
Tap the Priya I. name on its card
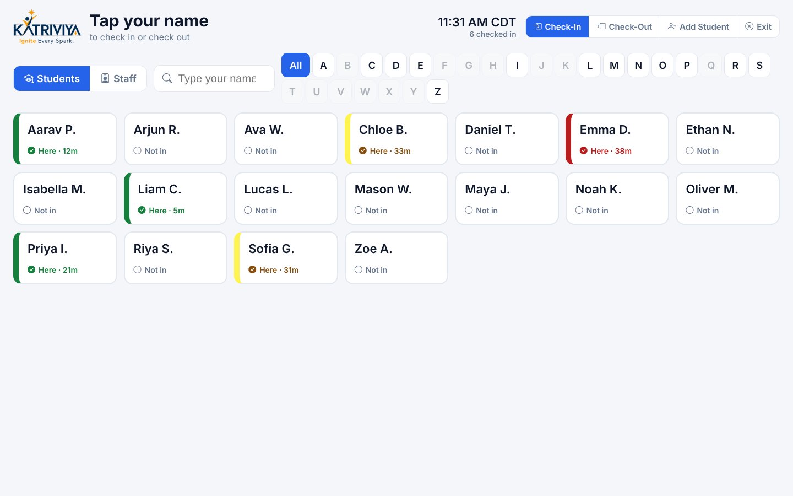pos(47,249)
